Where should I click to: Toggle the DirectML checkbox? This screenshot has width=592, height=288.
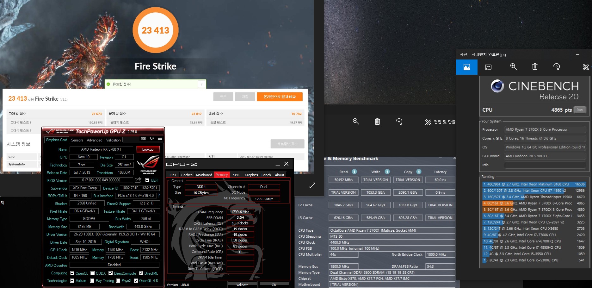tap(141, 273)
